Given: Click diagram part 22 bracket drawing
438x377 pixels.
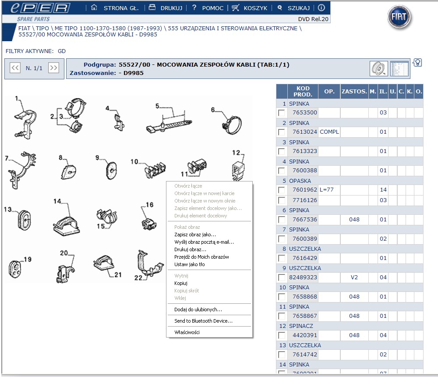Looking at the screenshot, I should 150,263.
